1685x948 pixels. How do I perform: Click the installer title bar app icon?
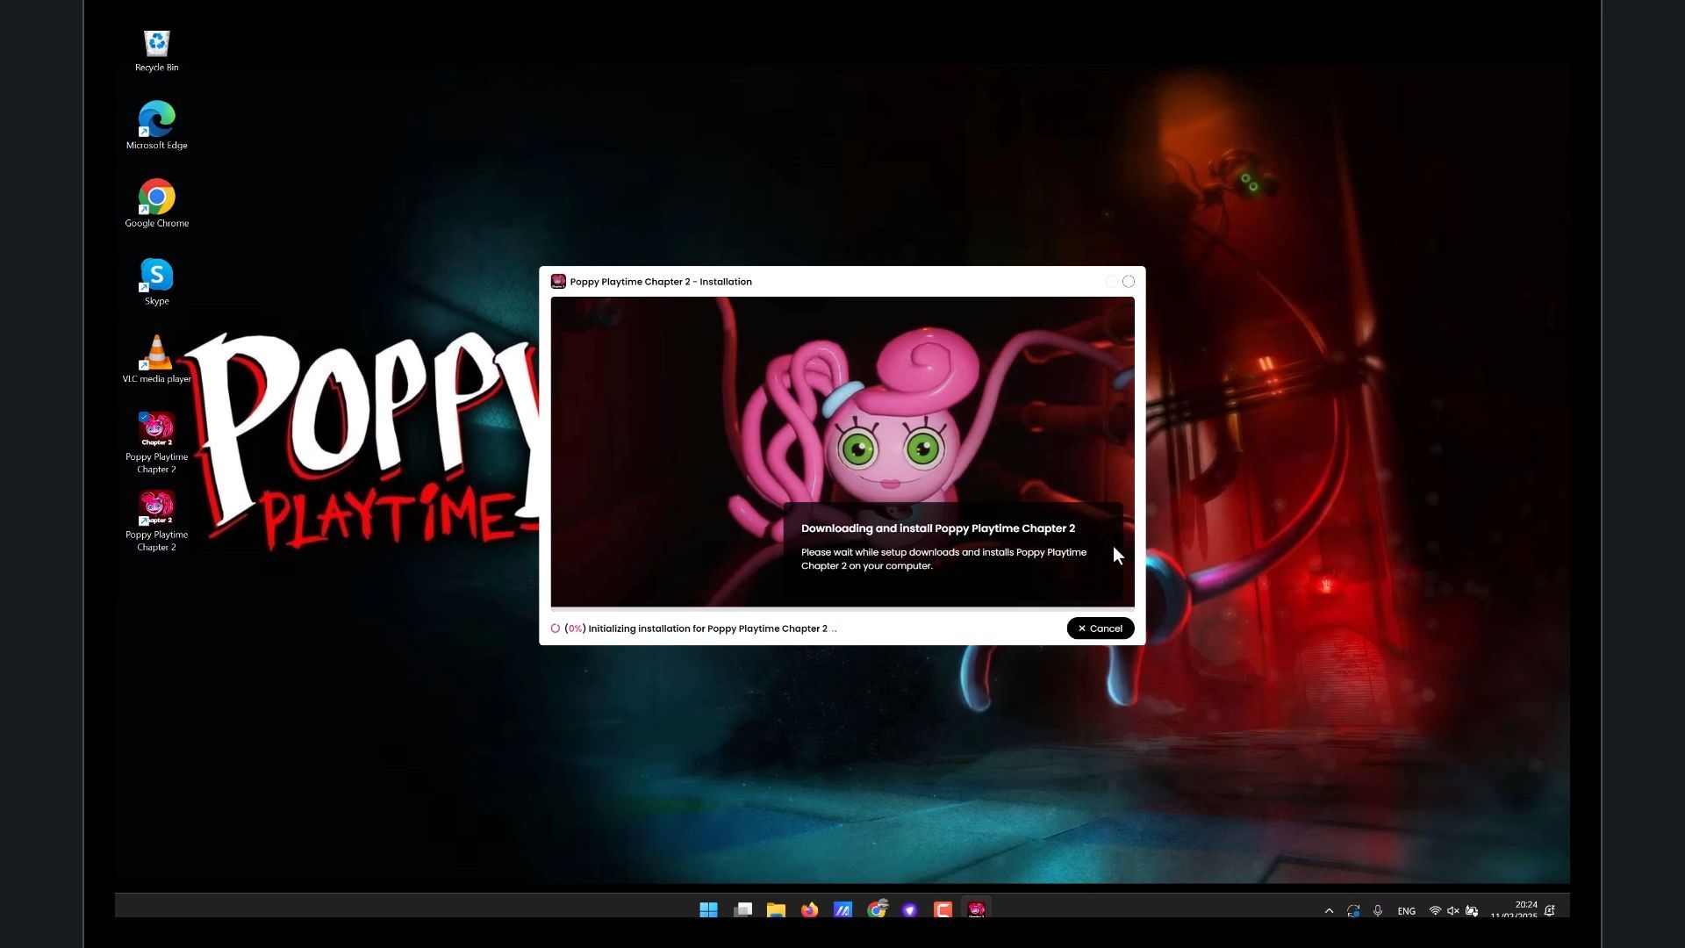(x=558, y=282)
